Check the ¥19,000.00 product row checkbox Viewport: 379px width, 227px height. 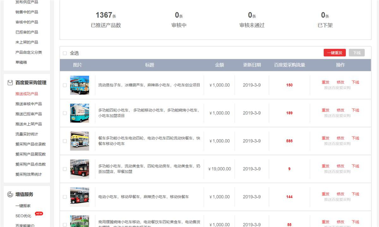pyautogui.click(x=65, y=169)
